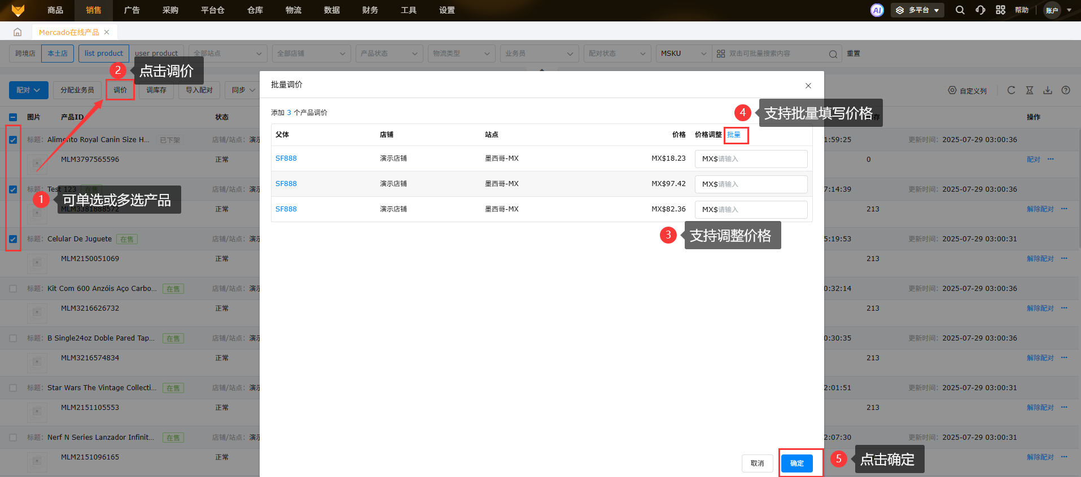The width and height of the screenshot is (1081, 477).
Task: Open the 业务员 filter dropdown
Action: point(540,54)
